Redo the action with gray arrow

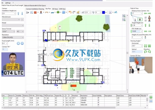[x=74, y=12]
